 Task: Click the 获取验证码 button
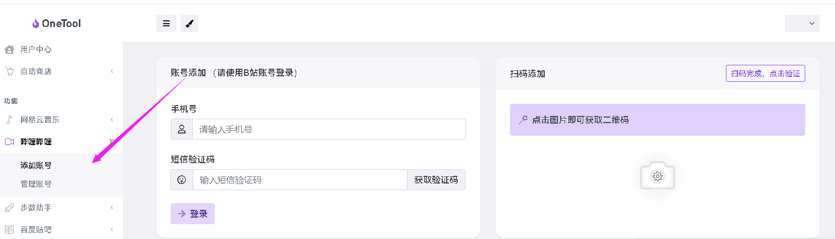coord(436,180)
